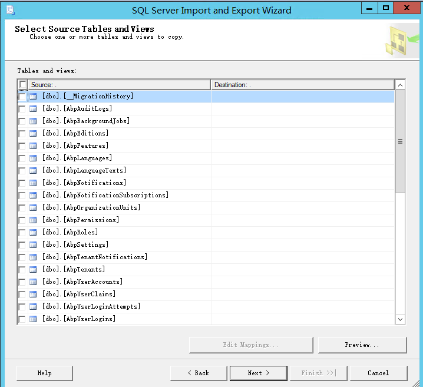Click the Edit Mappings button
The width and height of the screenshot is (423, 387).
[251, 345]
